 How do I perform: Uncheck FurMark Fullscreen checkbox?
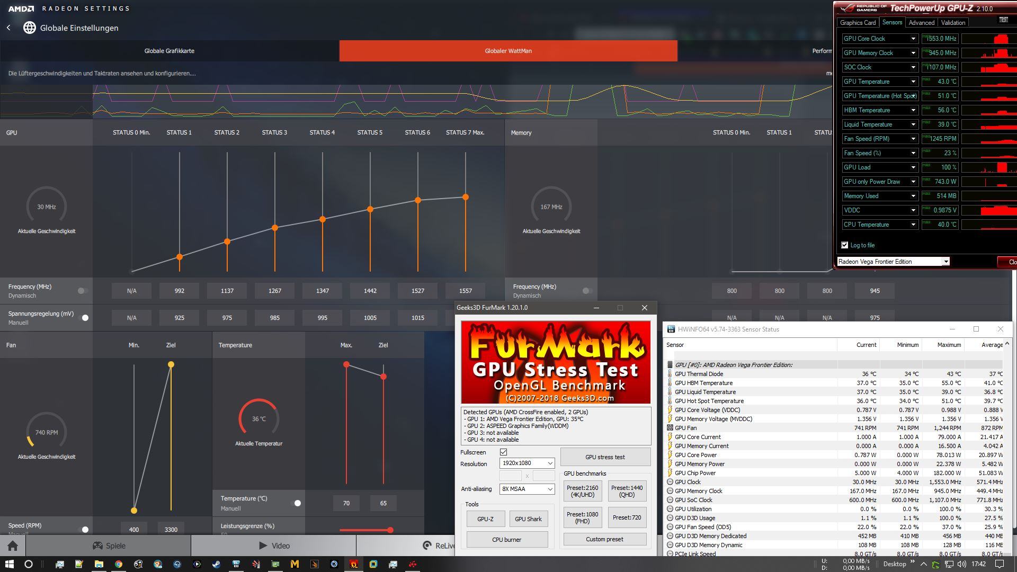click(503, 452)
